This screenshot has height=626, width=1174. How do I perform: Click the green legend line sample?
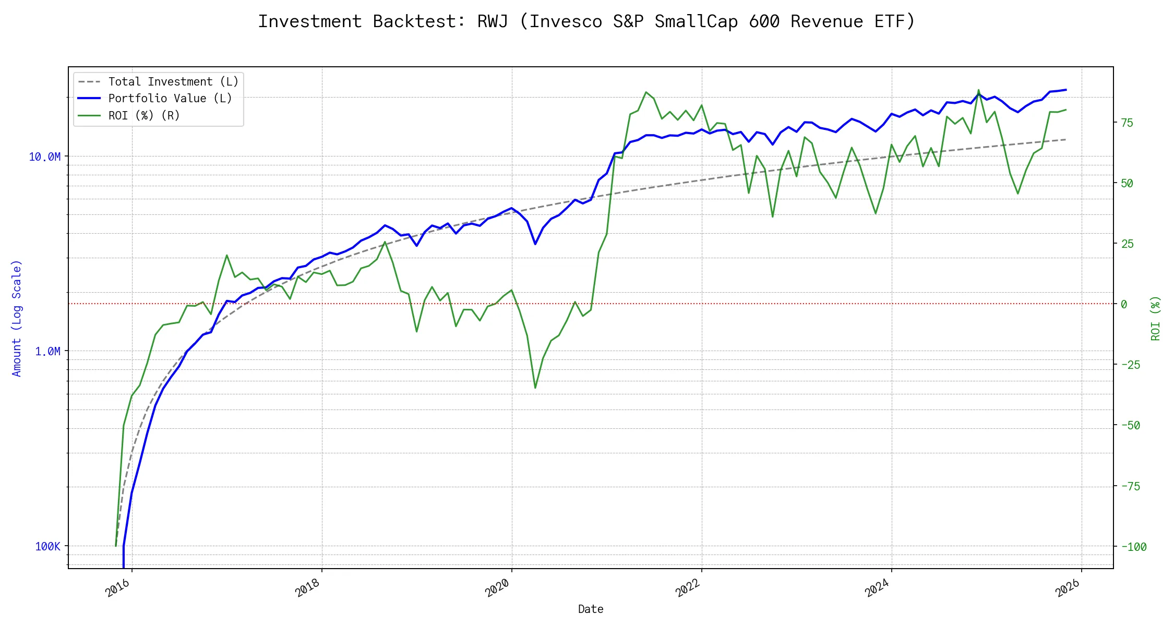[x=89, y=116]
